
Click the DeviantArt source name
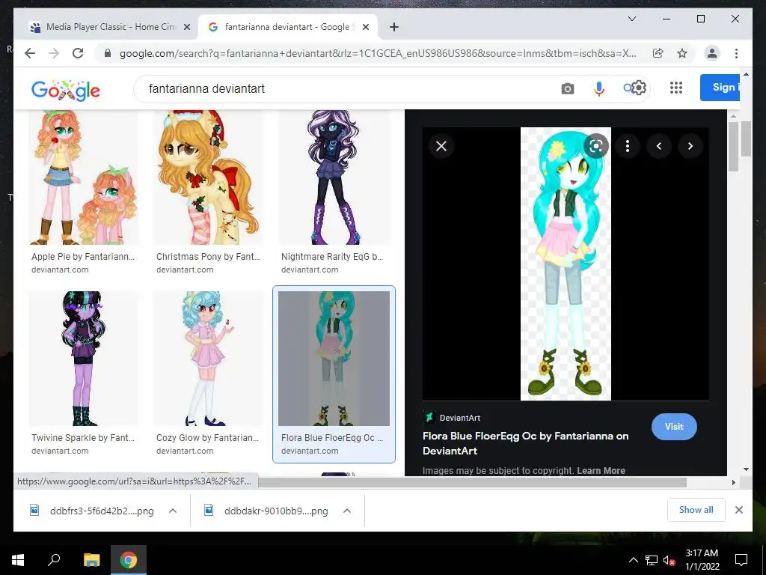[460, 418]
